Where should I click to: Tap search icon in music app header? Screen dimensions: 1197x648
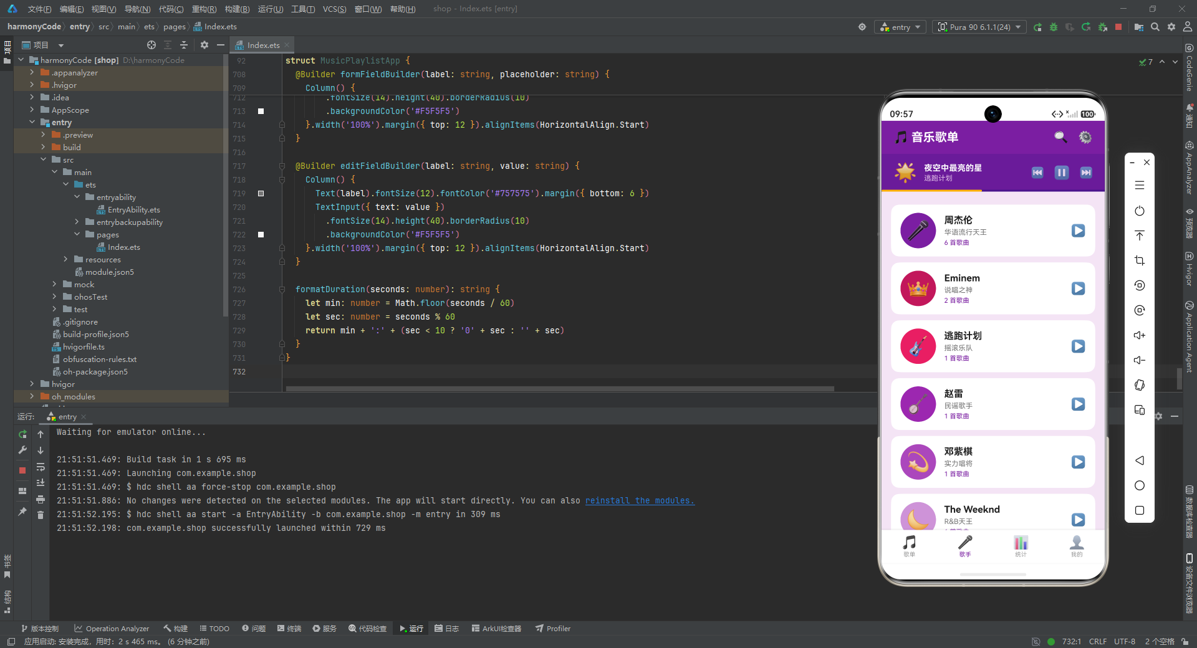1060,137
